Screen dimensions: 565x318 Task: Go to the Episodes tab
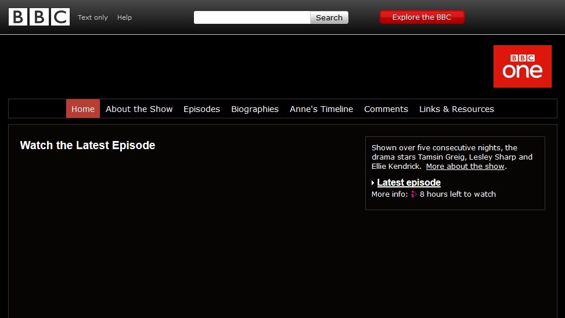[x=202, y=109]
